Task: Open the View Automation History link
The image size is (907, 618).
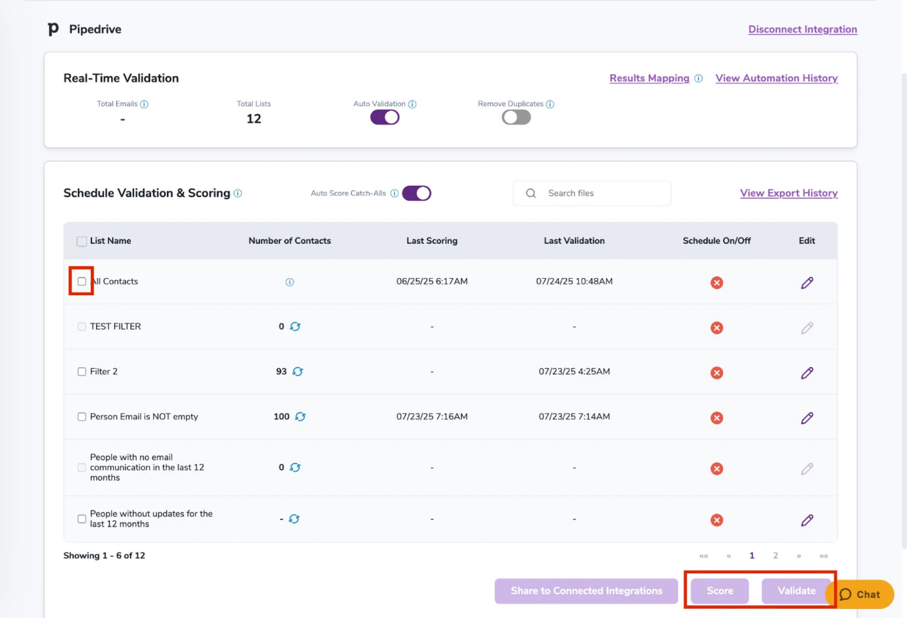Action: 776,78
